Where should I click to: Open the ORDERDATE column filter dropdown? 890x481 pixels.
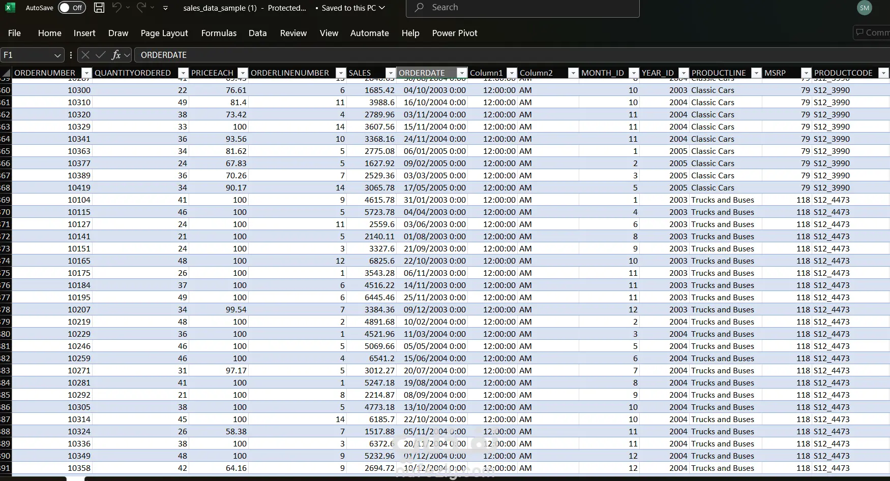point(462,73)
